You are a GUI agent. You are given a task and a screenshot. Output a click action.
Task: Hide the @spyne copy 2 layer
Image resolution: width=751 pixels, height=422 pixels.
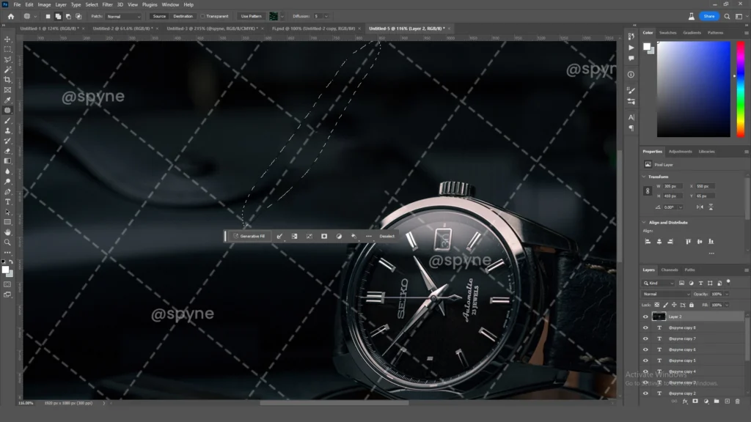point(645,393)
